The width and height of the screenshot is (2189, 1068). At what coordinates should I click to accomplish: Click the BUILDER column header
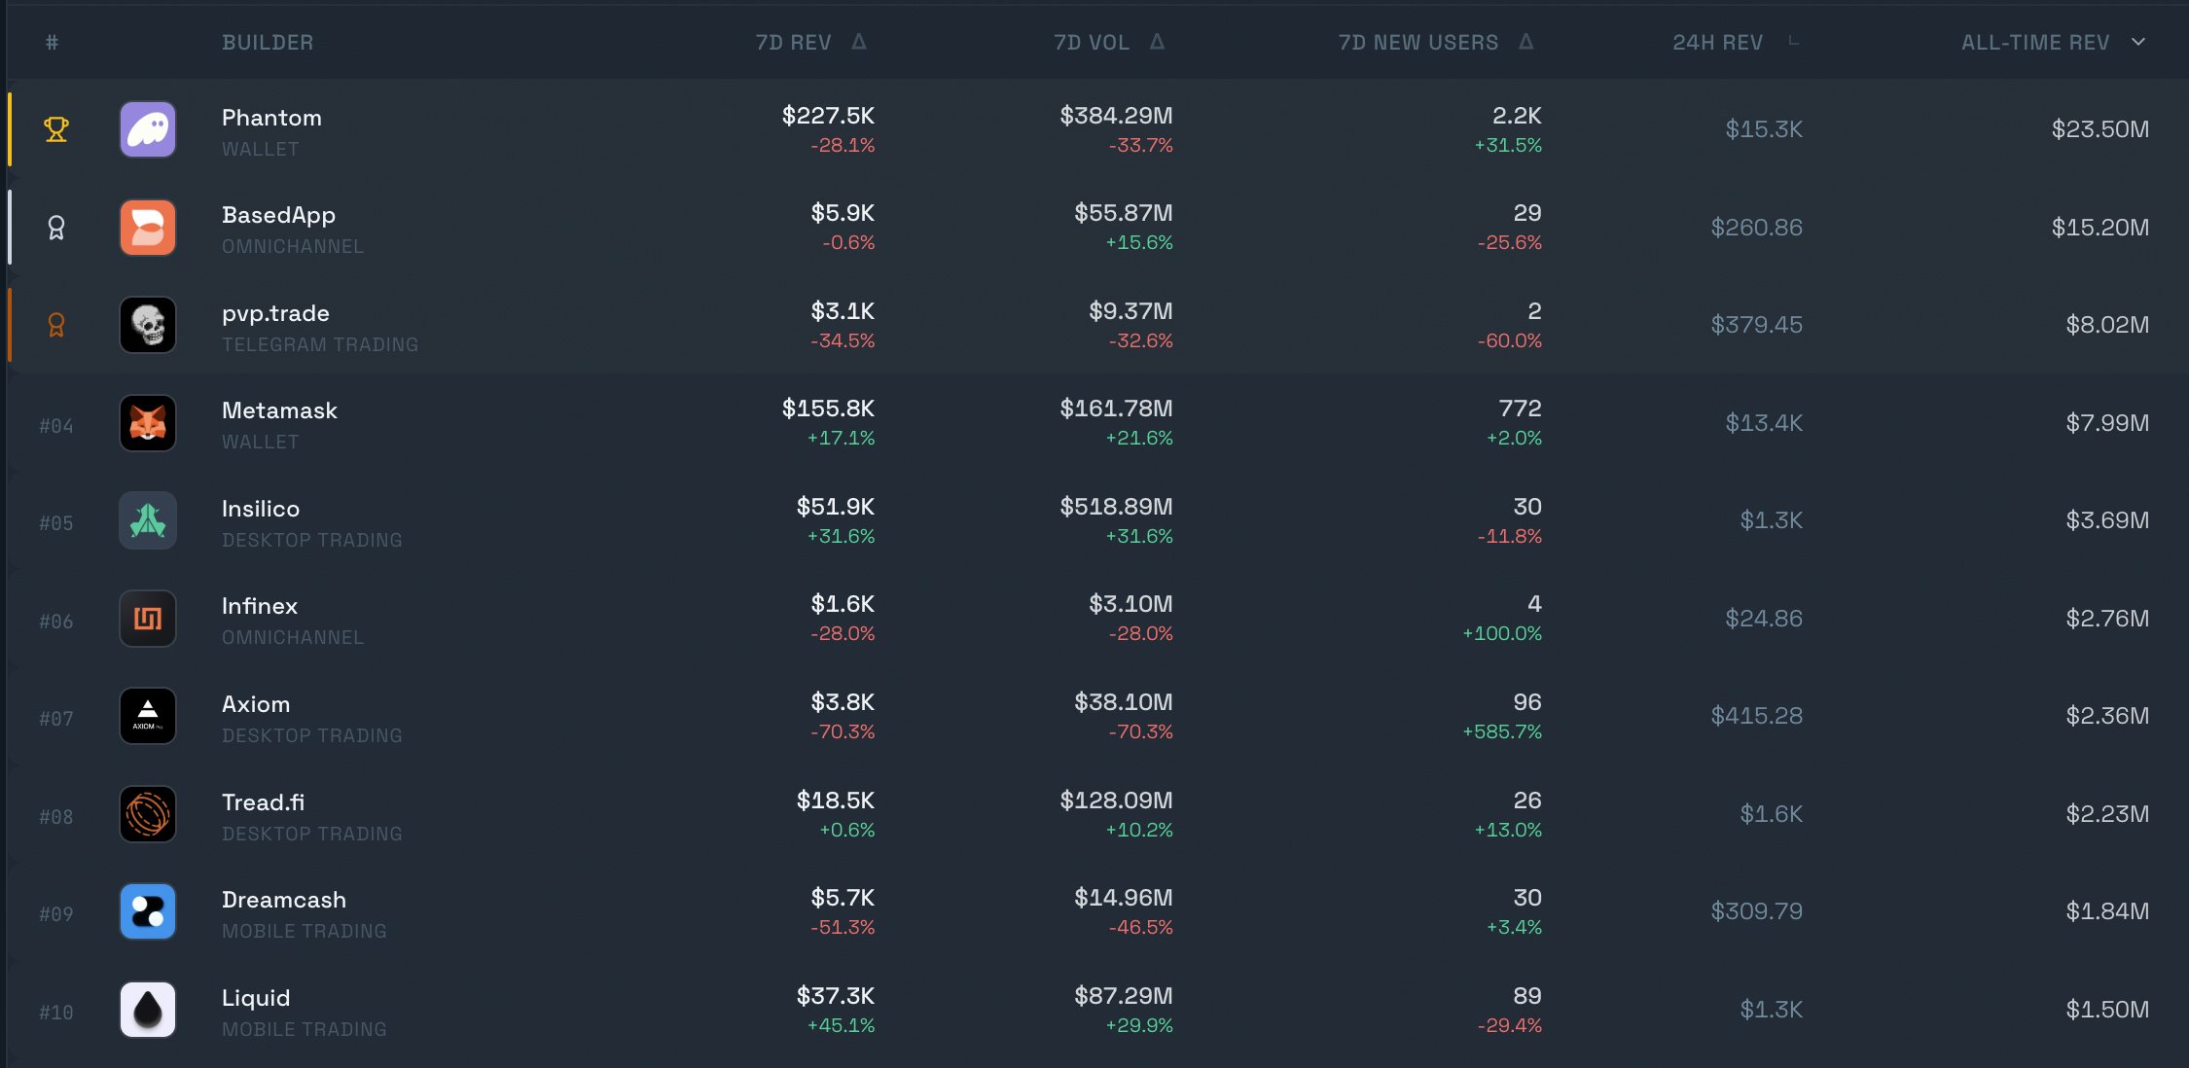click(268, 43)
